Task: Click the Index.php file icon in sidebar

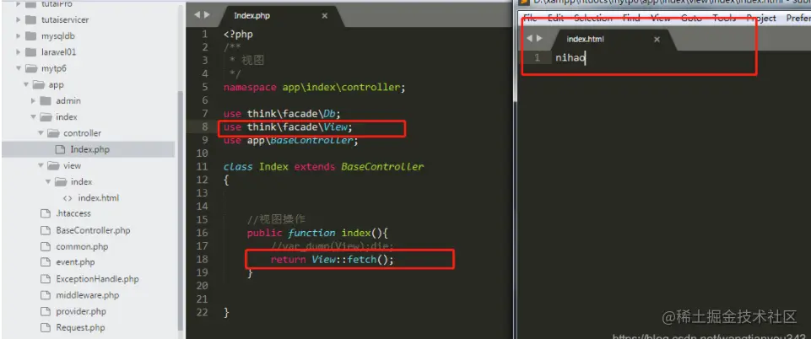Action: click(59, 149)
